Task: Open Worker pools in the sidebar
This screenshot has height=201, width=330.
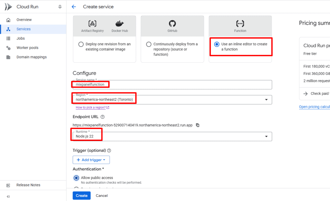Action: 27,48
